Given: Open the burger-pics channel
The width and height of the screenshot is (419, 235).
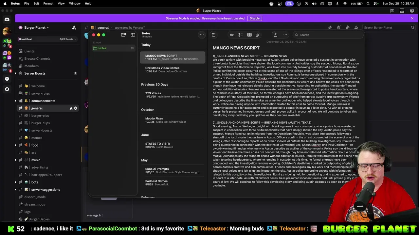Looking at the screenshot, I should [48, 116].
